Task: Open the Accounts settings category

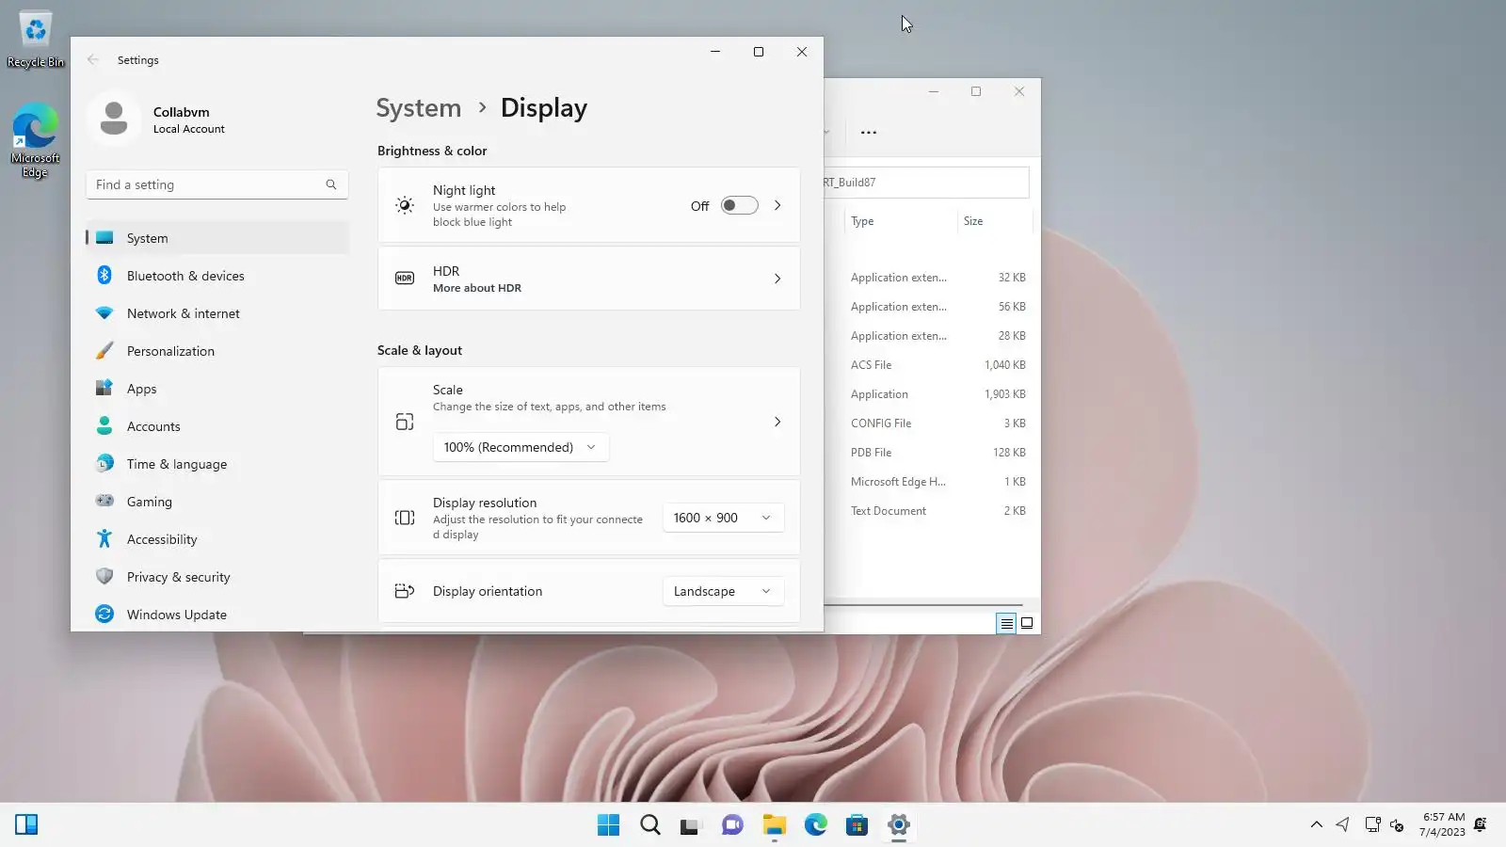Action: [x=217, y=426]
